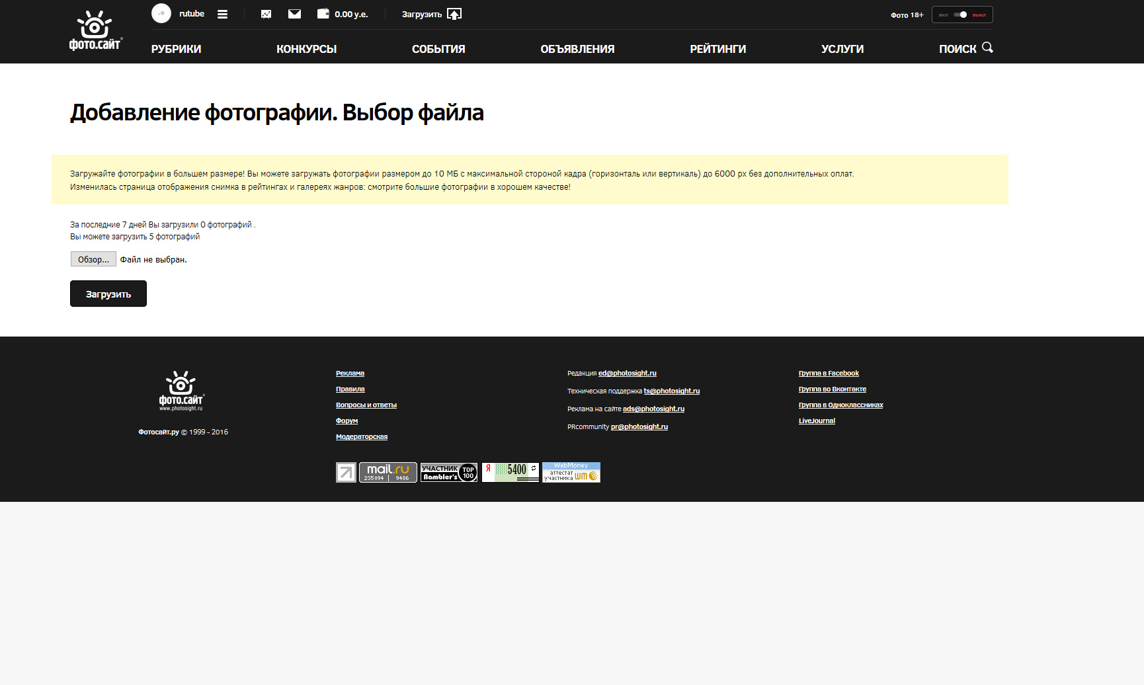Click the Rambler's Top 100 badge
The image size is (1144, 685).
448,472
